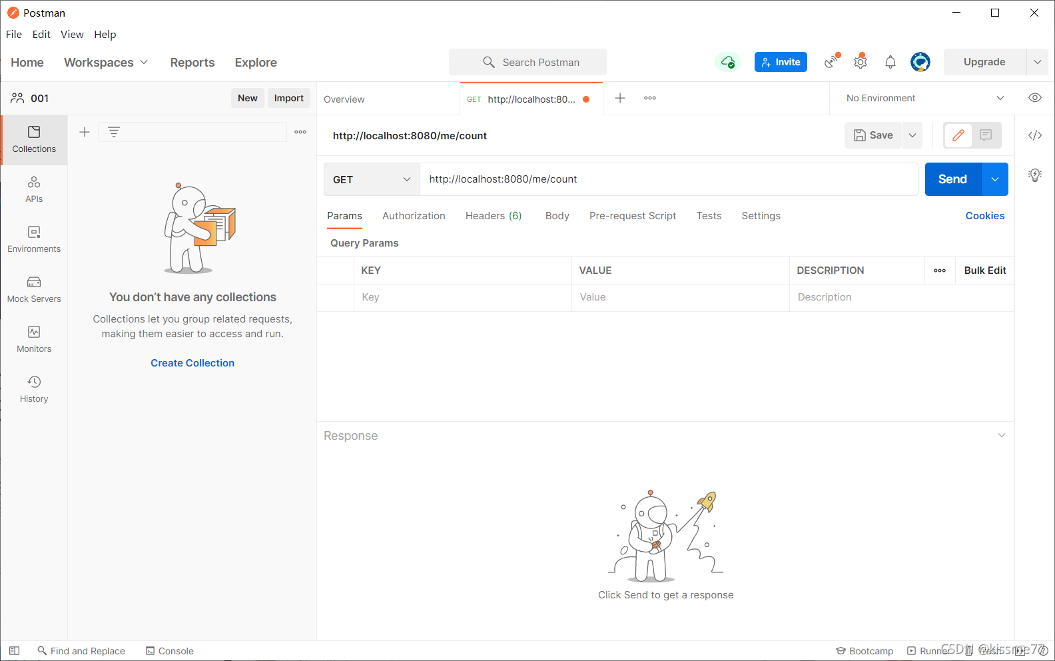The height and width of the screenshot is (661, 1055).
Task: Open the Workspaces dropdown
Action: click(x=106, y=63)
